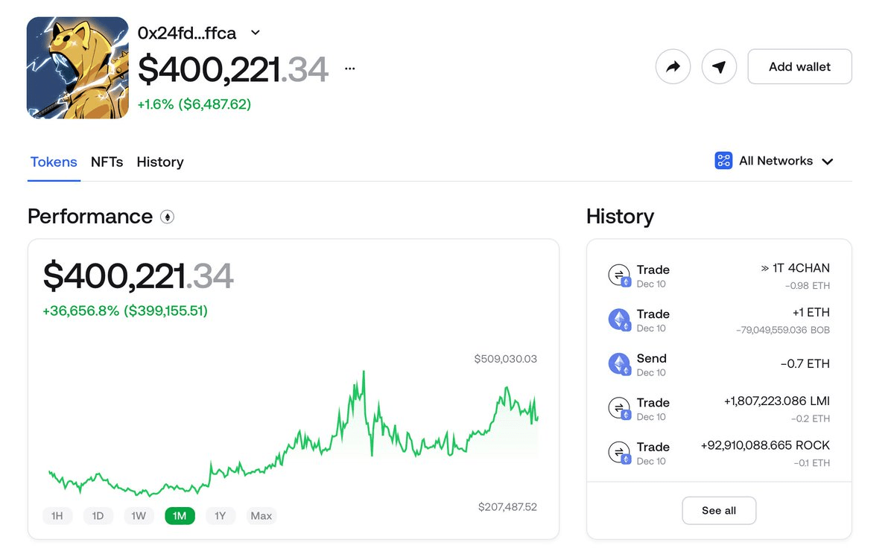Open the All Networks dropdown
Image resolution: width=894 pixels, height=554 pixels.
(774, 161)
